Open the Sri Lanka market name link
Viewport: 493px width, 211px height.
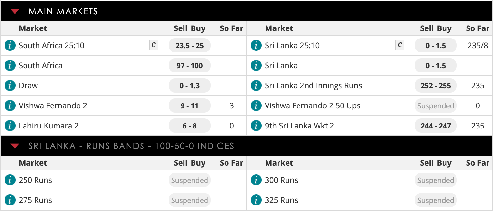point(281,66)
